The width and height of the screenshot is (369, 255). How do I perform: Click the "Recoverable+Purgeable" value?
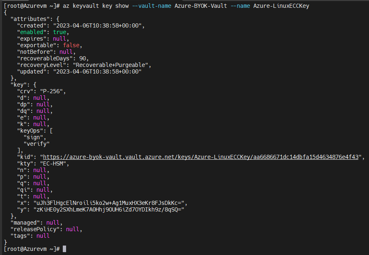[110, 65]
